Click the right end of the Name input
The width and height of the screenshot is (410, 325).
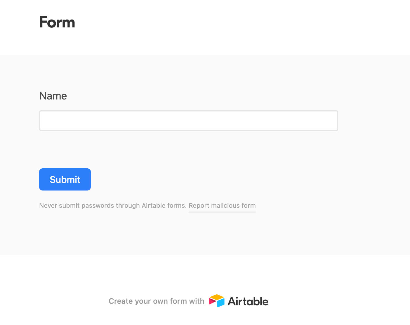pos(330,120)
